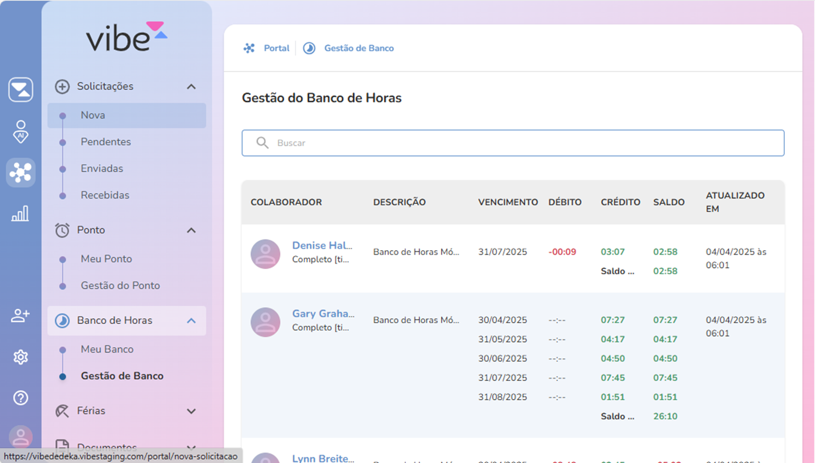Click the Buscar search field
Image resolution: width=815 pixels, height=463 pixels.
click(x=513, y=143)
